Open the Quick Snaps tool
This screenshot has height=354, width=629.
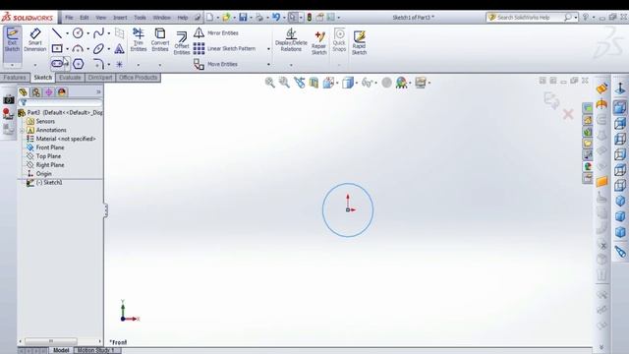[x=339, y=39]
